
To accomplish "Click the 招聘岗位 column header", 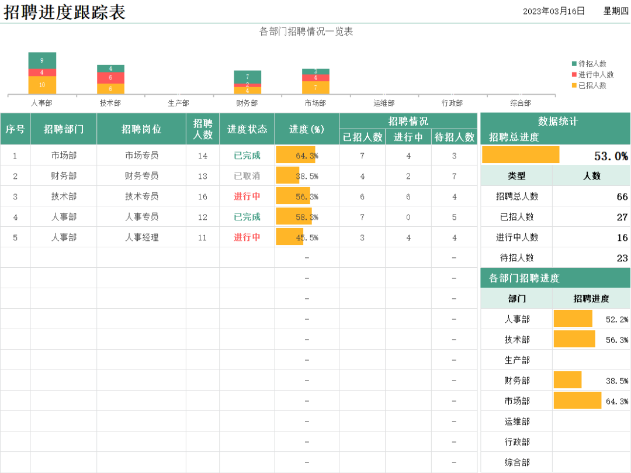I will pyautogui.click(x=141, y=129).
